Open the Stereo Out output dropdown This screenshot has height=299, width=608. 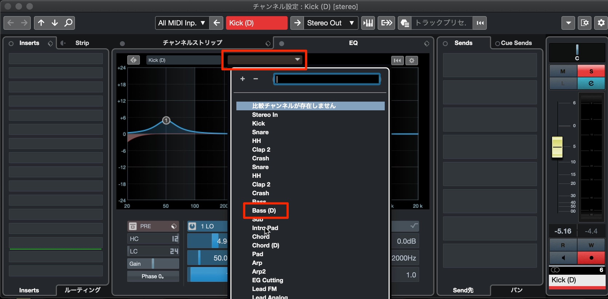(331, 23)
